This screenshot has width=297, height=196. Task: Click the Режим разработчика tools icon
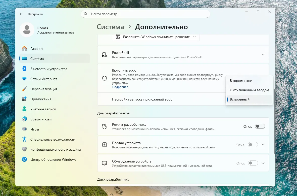click(104, 126)
